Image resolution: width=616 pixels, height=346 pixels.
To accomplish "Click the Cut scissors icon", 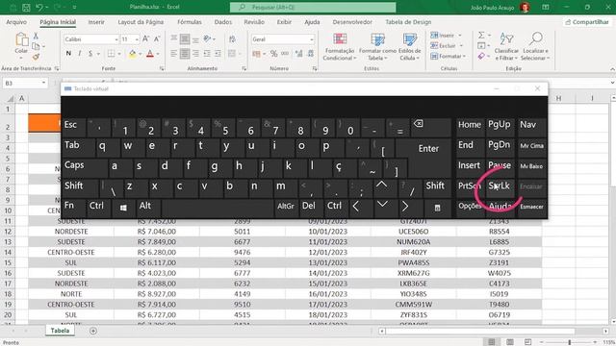I will 36,37.
